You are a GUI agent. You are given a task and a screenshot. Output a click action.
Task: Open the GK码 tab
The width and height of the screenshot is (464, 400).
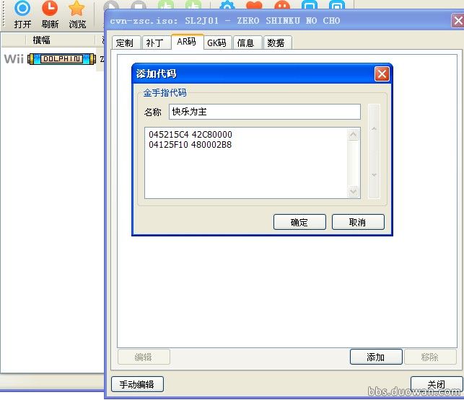216,43
